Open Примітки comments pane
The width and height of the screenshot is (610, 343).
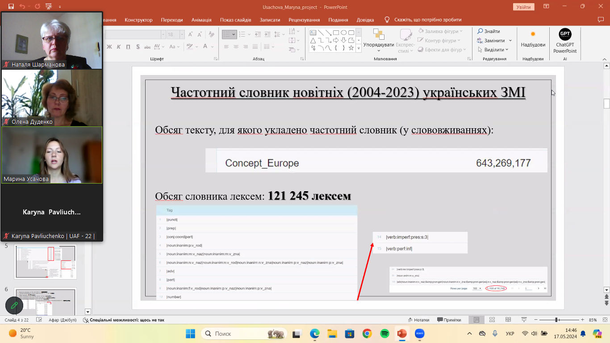(449, 320)
